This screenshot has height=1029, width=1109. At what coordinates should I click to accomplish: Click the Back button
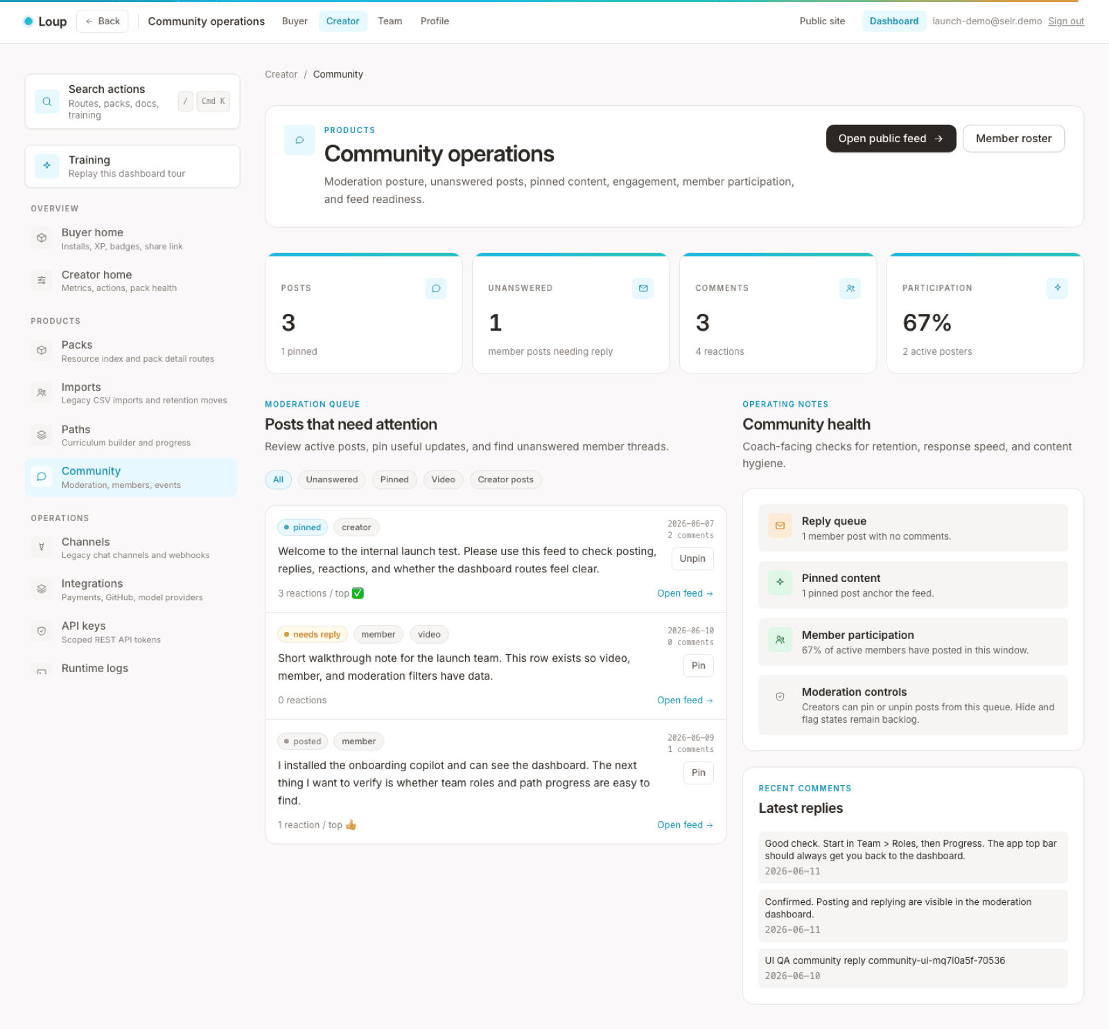pyautogui.click(x=103, y=21)
